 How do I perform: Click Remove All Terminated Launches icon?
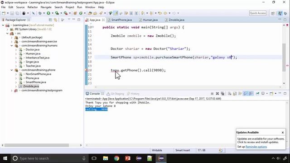point(222,94)
